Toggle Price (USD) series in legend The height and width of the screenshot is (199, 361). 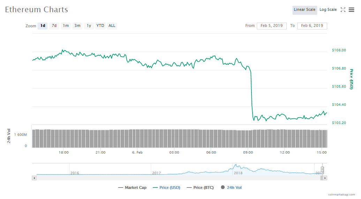[166, 187]
